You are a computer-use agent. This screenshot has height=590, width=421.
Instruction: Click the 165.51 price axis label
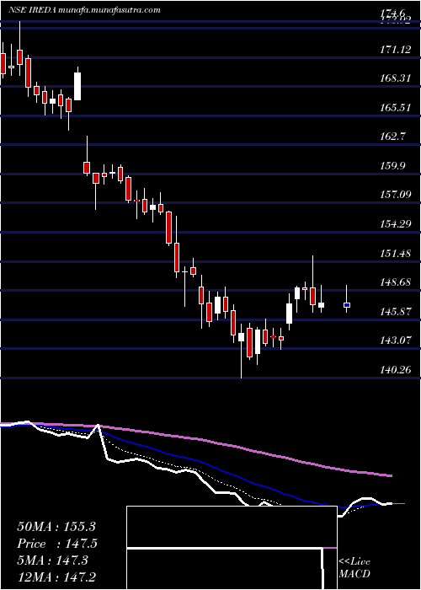click(x=395, y=108)
